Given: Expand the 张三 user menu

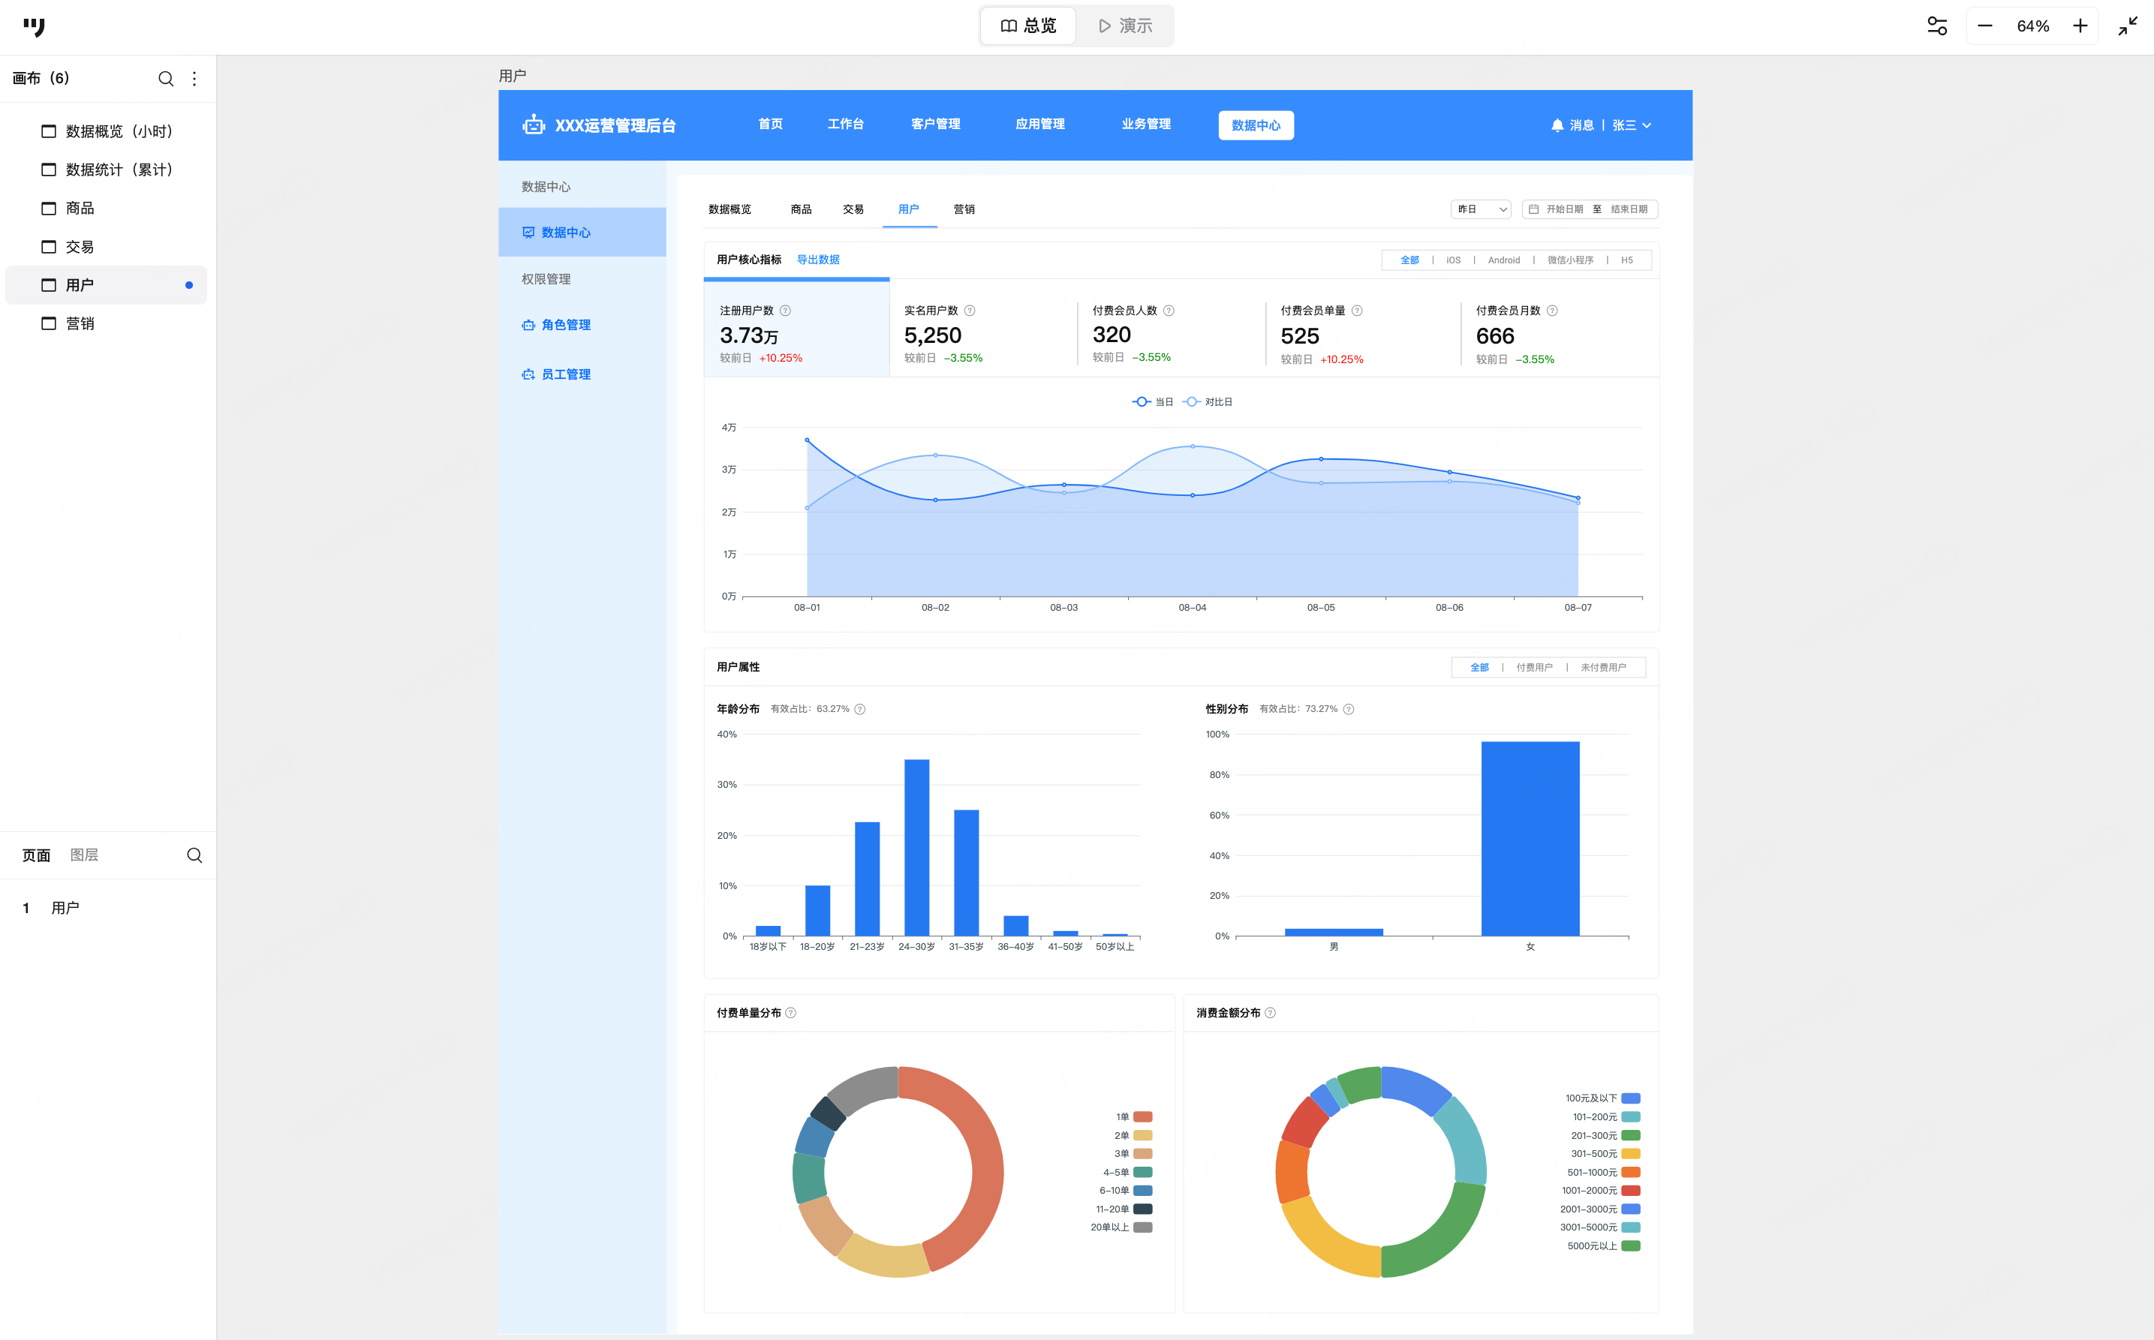Looking at the screenshot, I should [x=1631, y=126].
